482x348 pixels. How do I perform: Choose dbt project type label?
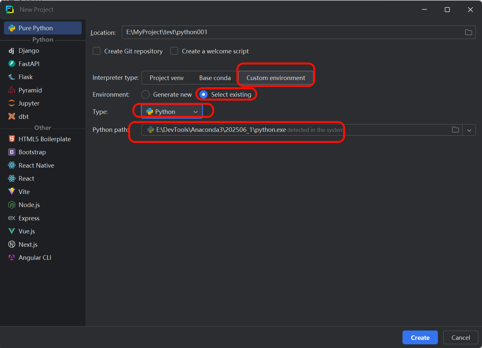coord(23,117)
